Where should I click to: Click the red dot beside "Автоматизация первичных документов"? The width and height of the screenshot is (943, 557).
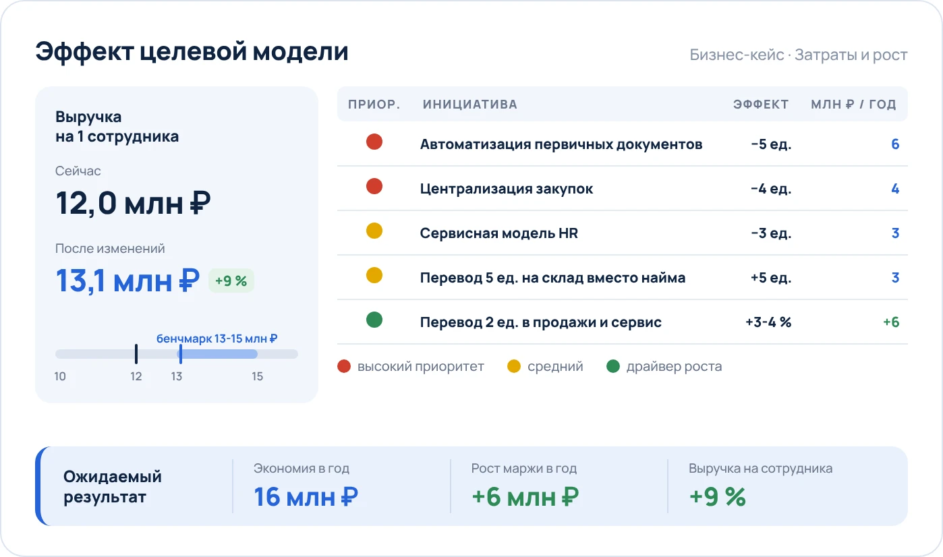(x=374, y=142)
